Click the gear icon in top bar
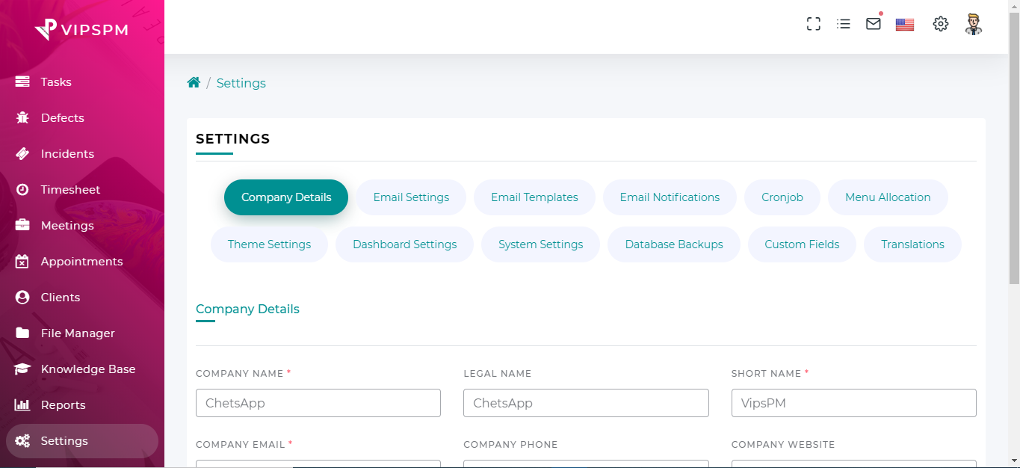The image size is (1020, 468). click(x=941, y=24)
